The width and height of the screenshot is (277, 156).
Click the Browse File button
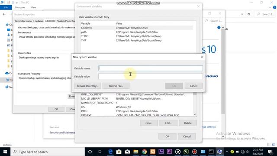pos(116,86)
